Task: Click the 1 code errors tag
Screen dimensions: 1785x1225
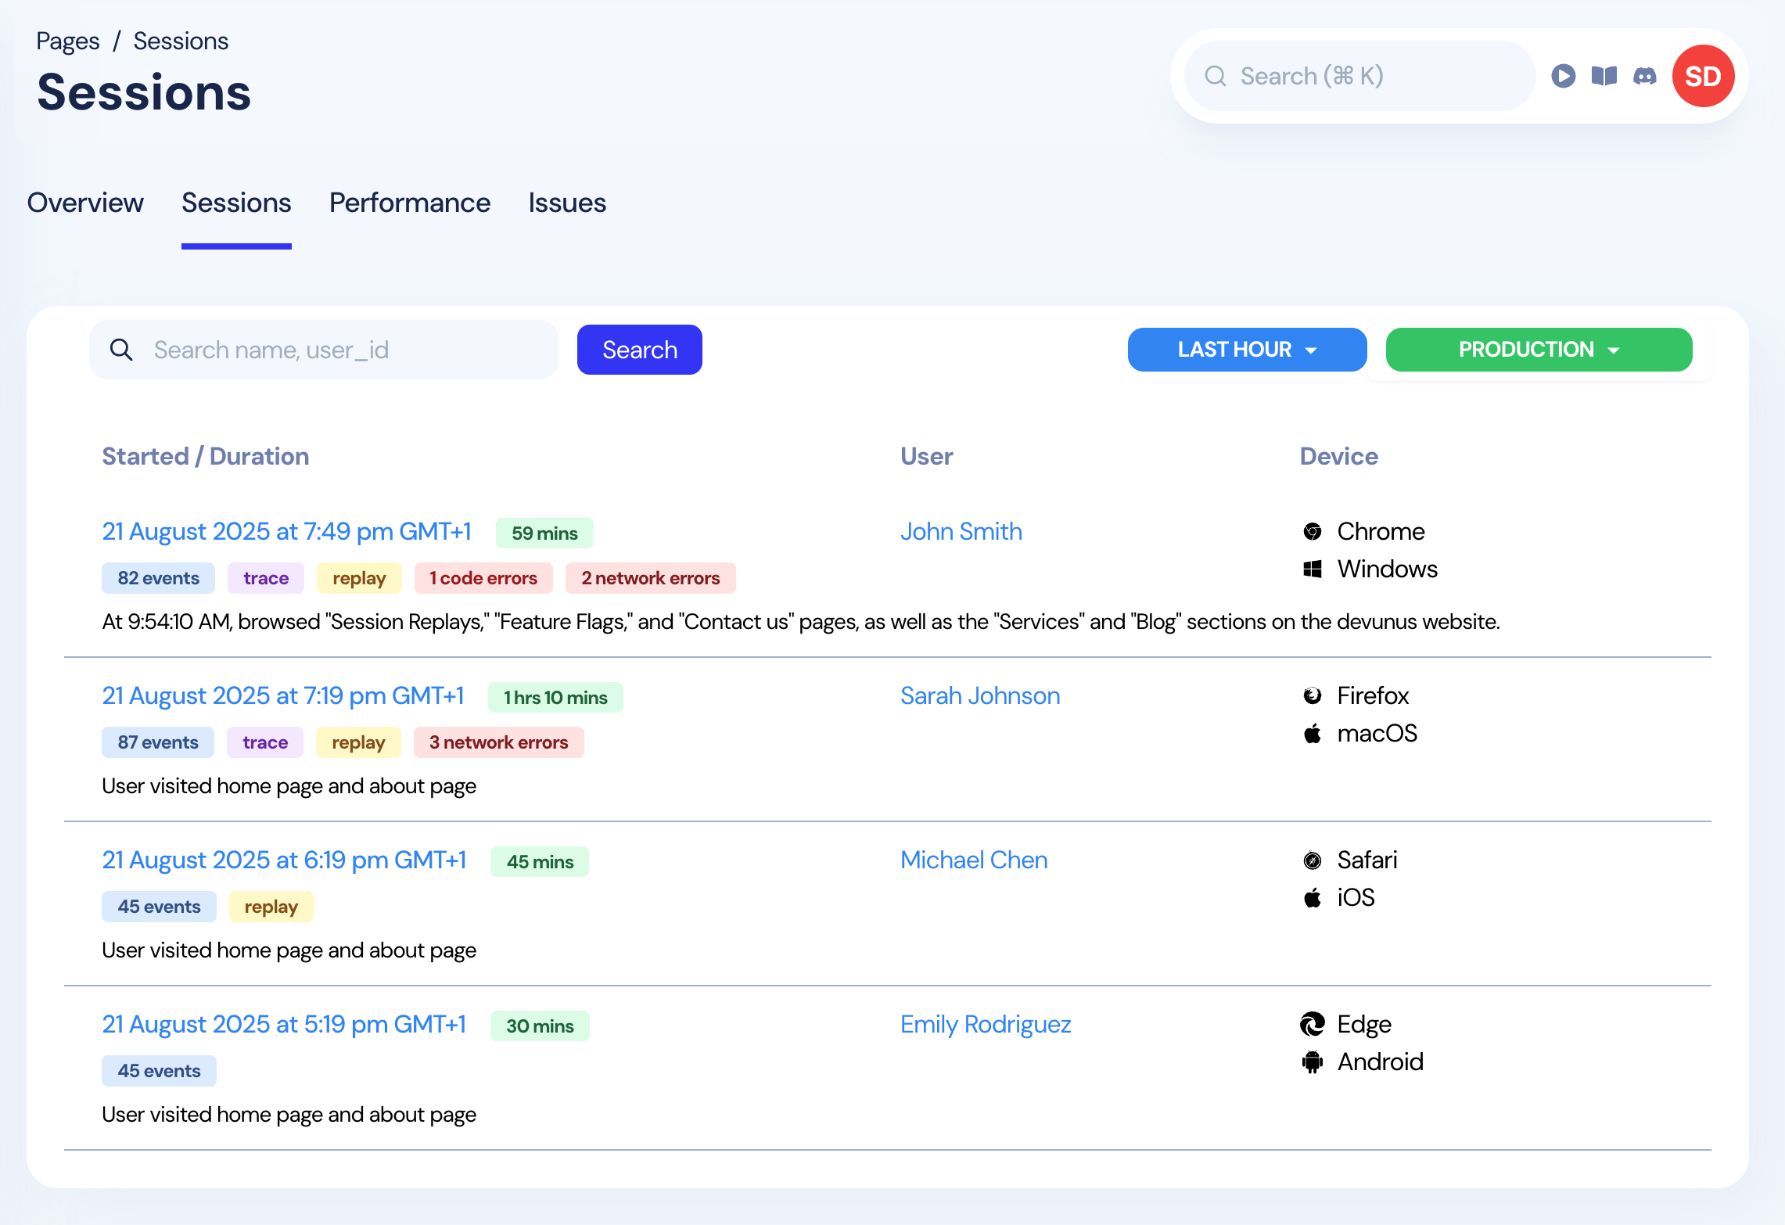Action: click(483, 578)
